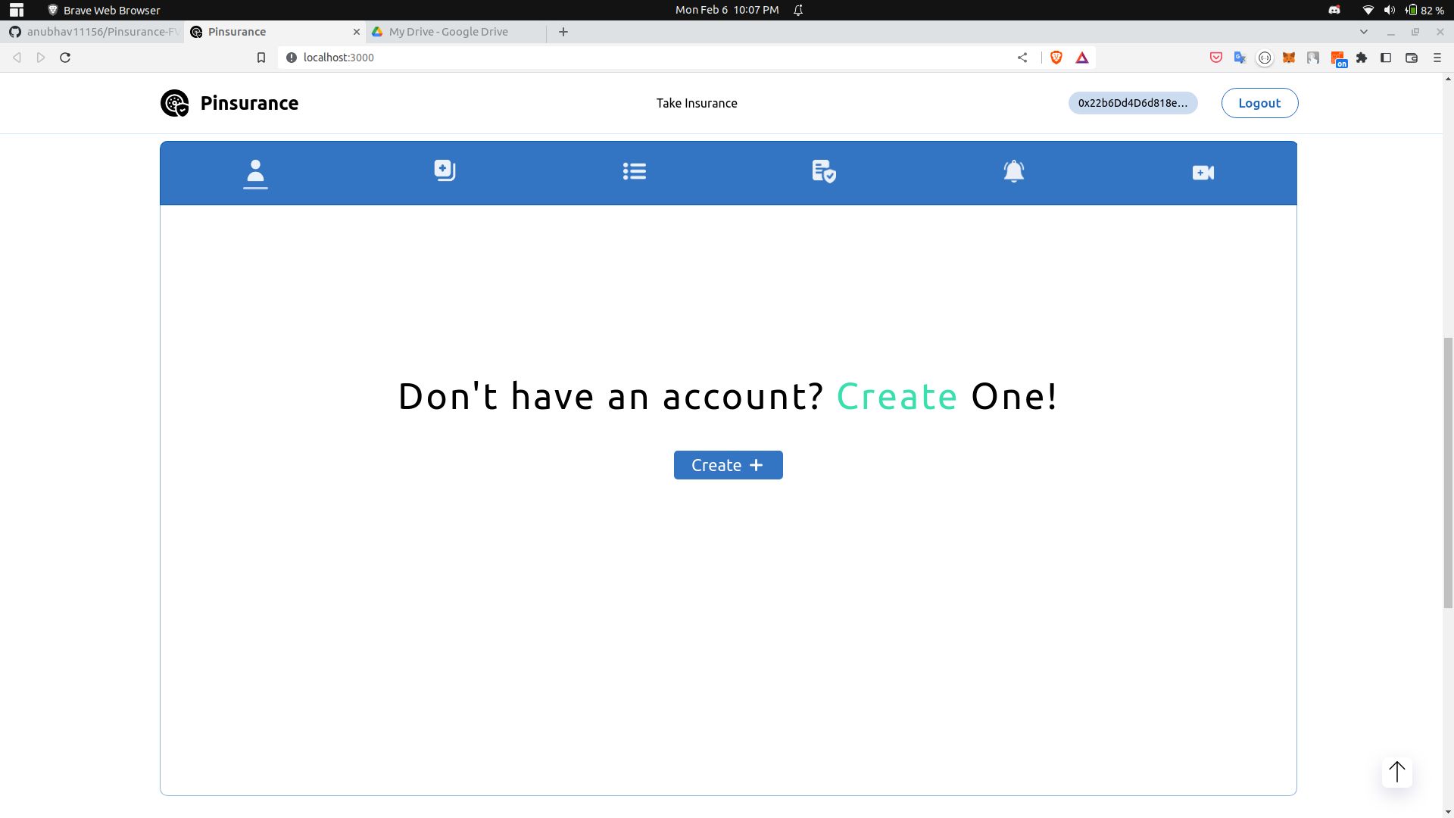Open the Activities icon in top-left corner
Viewport: 1454px width, 818px height.
(16, 10)
